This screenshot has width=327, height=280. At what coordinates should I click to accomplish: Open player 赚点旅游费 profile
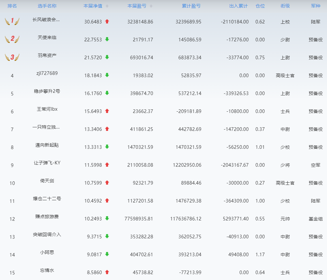[x=47, y=217]
